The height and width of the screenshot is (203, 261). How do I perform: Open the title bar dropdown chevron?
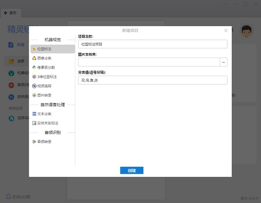point(225,4)
